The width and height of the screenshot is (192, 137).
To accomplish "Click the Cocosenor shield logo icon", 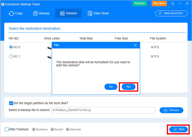I will tap(3, 4).
